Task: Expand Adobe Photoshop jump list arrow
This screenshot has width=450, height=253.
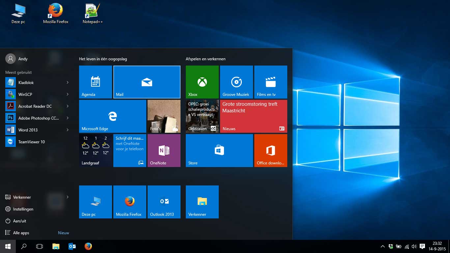Action: click(68, 118)
